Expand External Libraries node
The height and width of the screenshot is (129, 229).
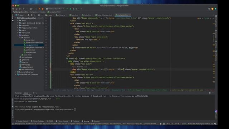point(15,72)
